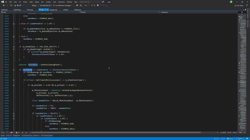Viewport: 250px width, 140px height.
Task: Open the Analyze menu
Action: tap(48, 2)
